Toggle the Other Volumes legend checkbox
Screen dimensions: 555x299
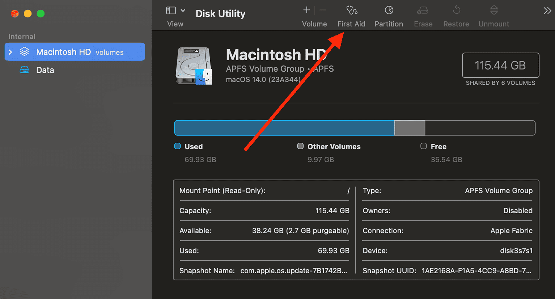pos(300,146)
